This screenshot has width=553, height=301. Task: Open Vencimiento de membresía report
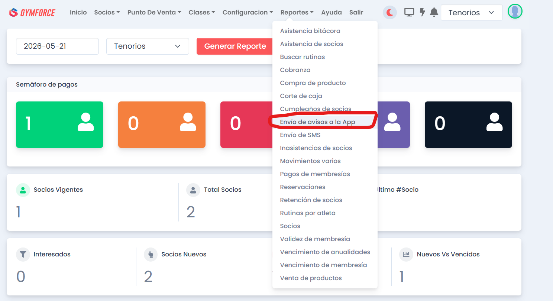325,265
